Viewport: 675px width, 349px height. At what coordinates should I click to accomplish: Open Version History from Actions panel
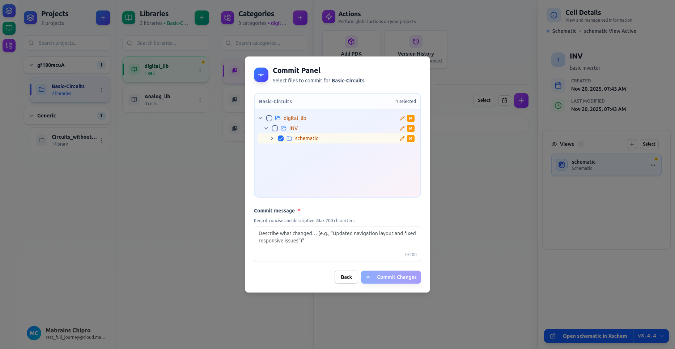415,42
